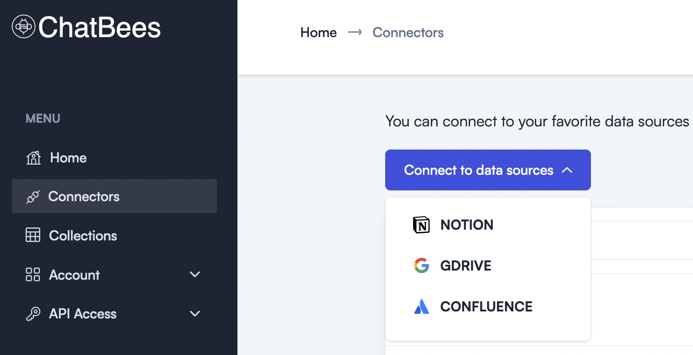Click the Notion logo icon

tap(422, 225)
